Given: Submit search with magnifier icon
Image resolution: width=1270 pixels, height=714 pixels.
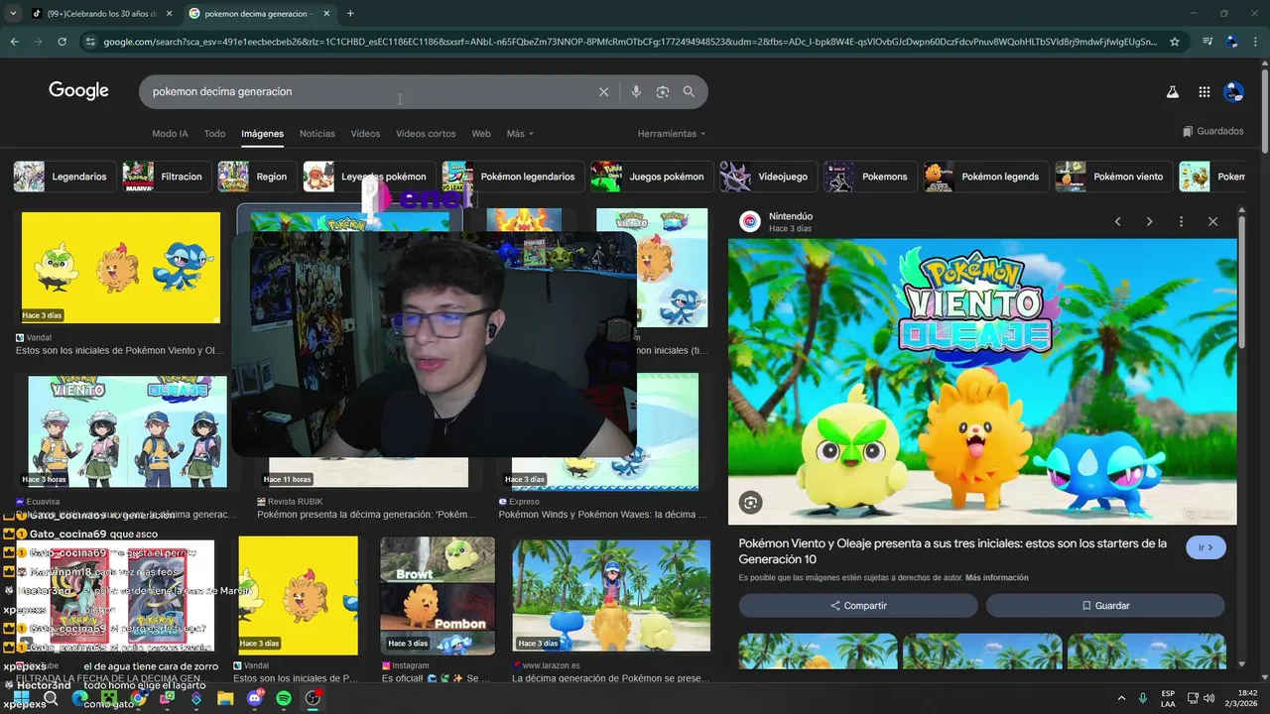Looking at the screenshot, I should pyautogui.click(x=690, y=91).
